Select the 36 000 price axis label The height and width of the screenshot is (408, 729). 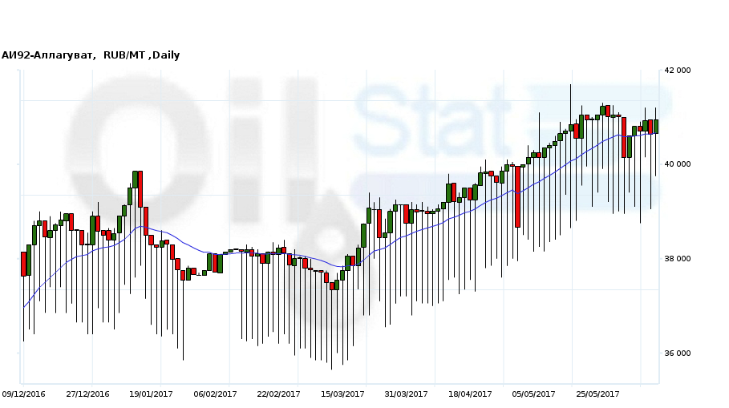coord(678,353)
